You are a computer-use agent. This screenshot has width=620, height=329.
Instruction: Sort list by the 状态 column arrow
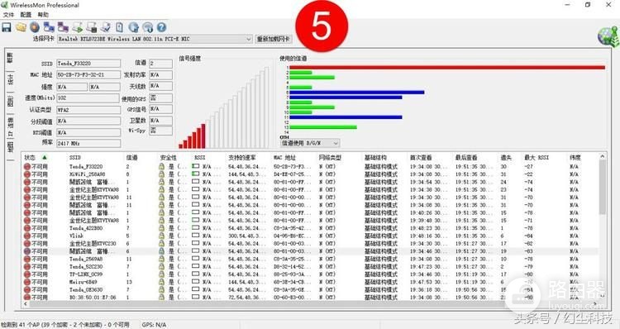tap(45, 157)
